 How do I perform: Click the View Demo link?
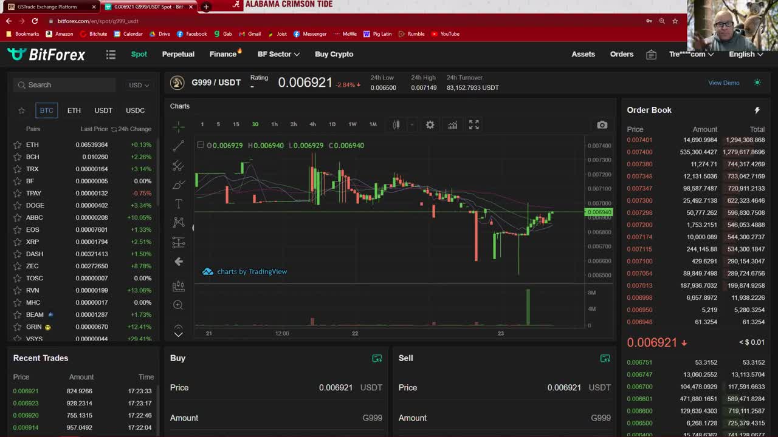pyautogui.click(x=724, y=83)
